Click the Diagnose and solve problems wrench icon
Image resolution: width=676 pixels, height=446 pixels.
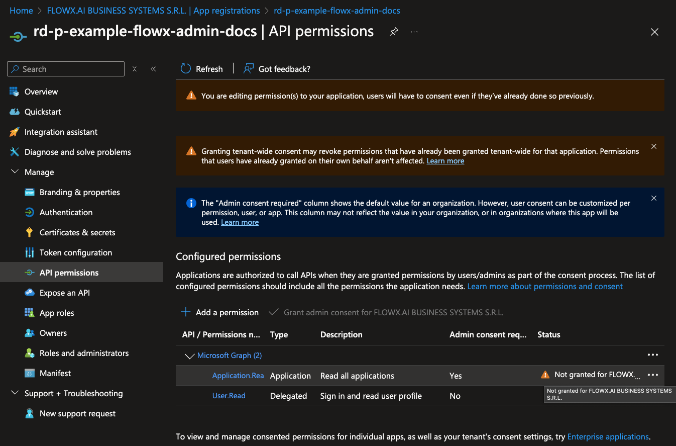pyautogui.click(x=14, y=152)
